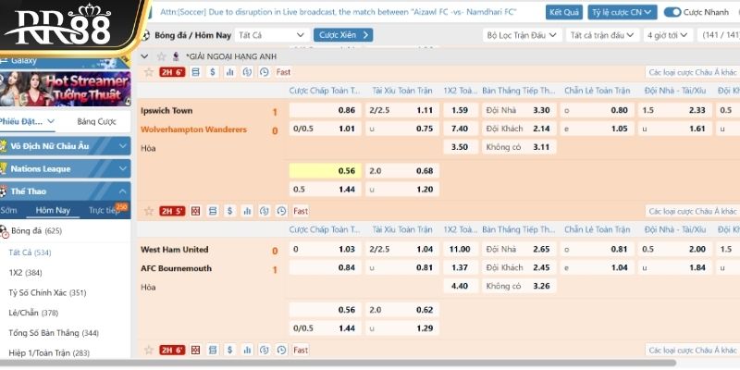Click 2H 5' live badge for West Ham match

pos(172,211)
